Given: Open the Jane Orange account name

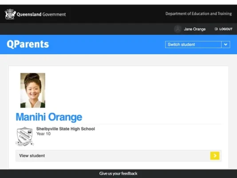Looking at the screenshot, I should (195, 29).
